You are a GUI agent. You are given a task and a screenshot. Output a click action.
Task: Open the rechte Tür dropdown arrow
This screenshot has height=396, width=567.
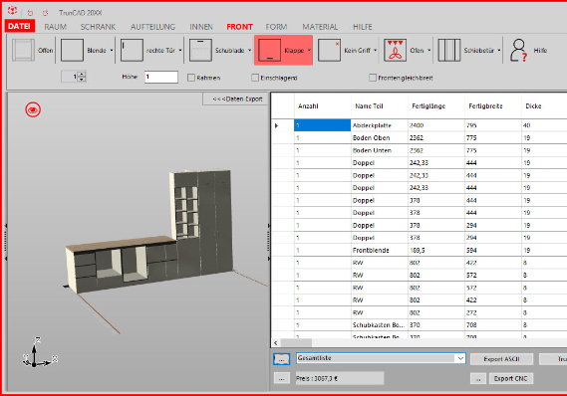[x=180, y=50]
